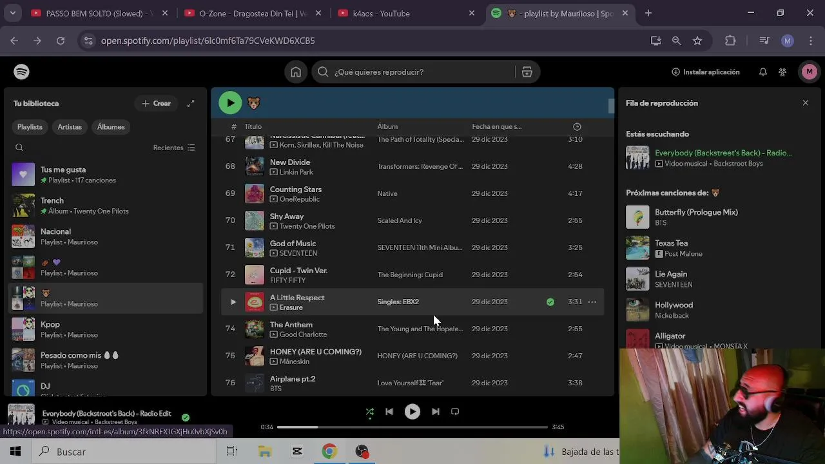825x464 pixels.
Task: Skip to next track
Action: tap(435, 412)
